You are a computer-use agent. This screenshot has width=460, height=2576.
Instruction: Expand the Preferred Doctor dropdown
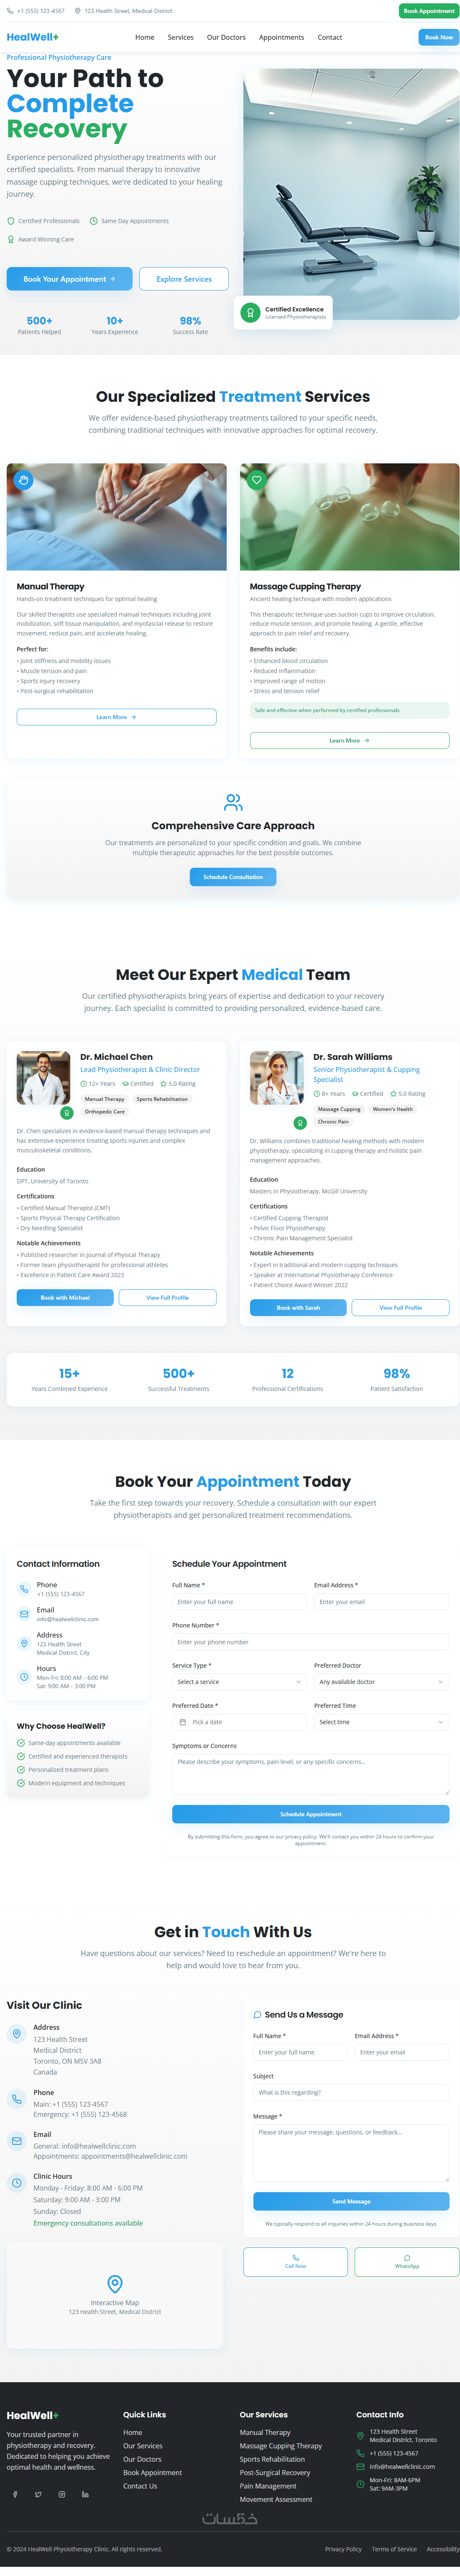pyautogui.click(x=381, y=1682)
